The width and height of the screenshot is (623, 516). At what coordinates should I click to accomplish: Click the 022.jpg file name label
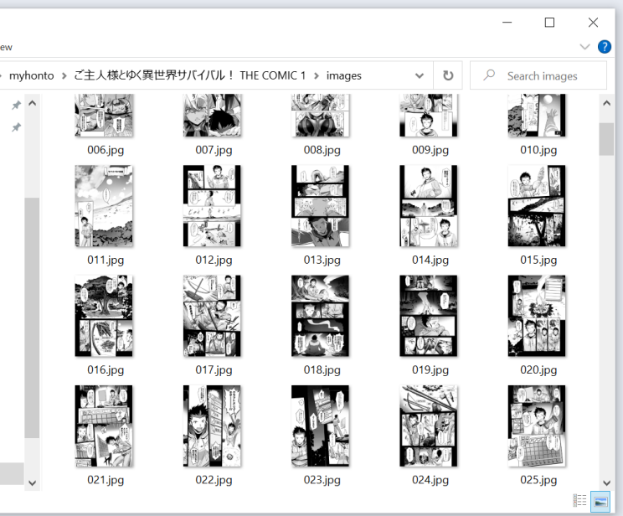tap(214, 480)
